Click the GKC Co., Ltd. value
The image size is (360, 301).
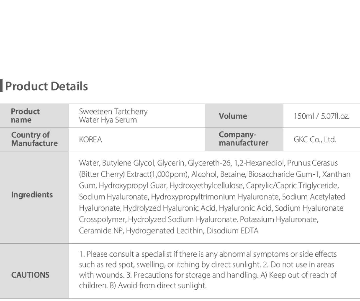click(x=315, y=139)
